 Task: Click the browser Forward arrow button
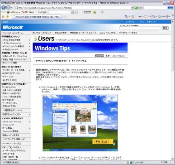coord(9,7)
